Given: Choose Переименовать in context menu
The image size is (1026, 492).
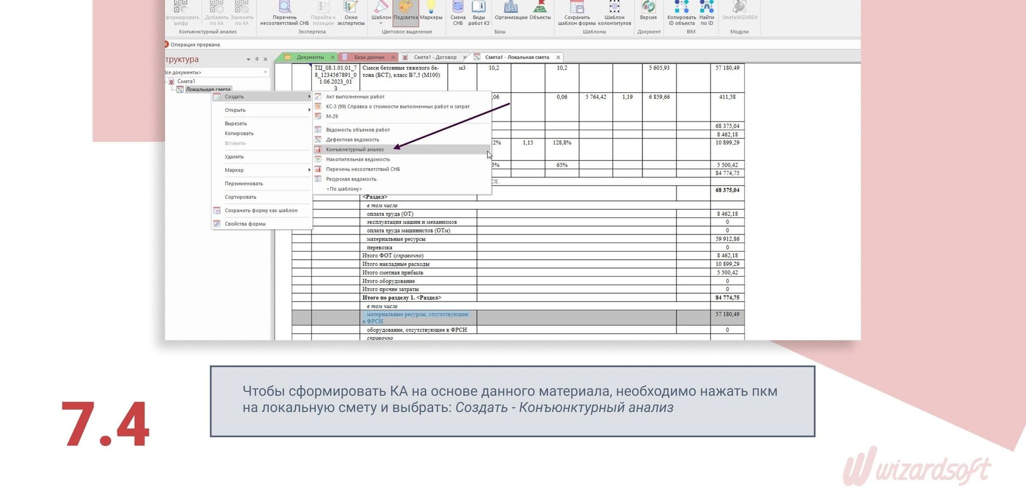Looking at the screenshot, I should [x=243, y=183].
